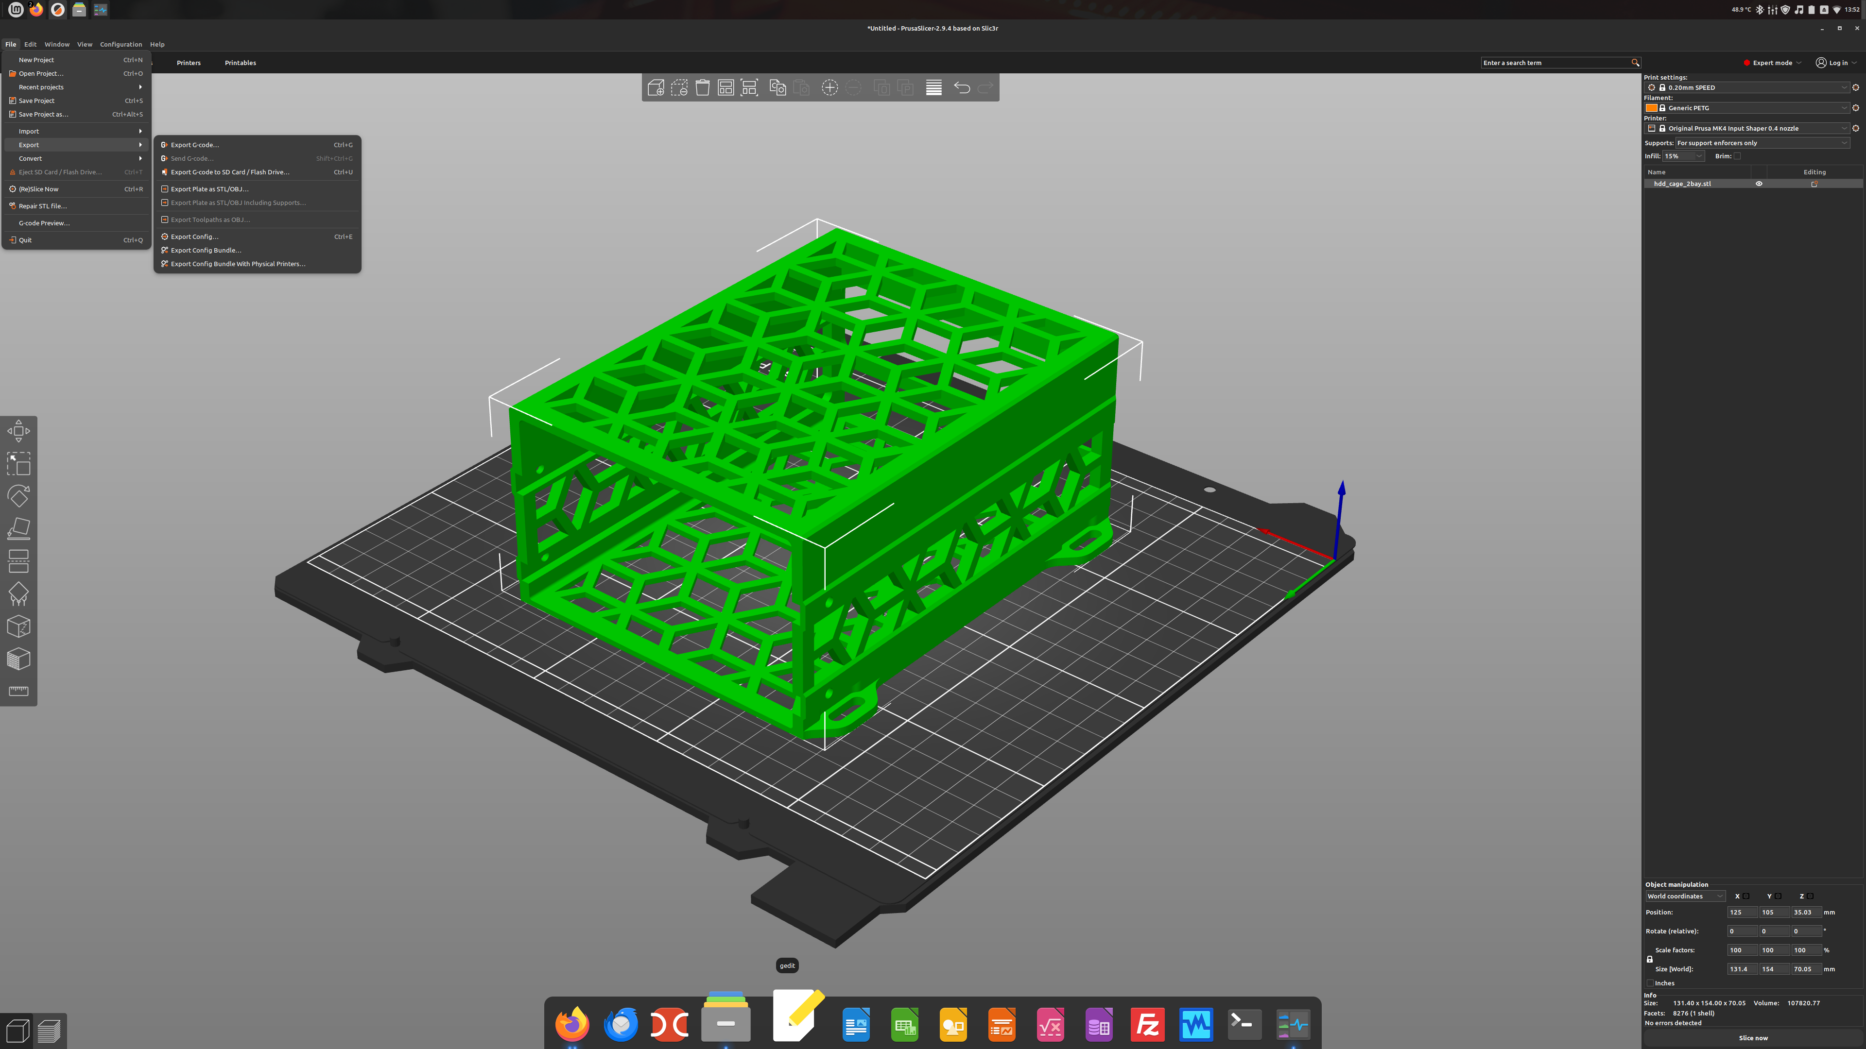The height and width of the screenshot is (1049, 1866).
Task: Select the Cut tool in left toolbar
Action: click(18, 561)
